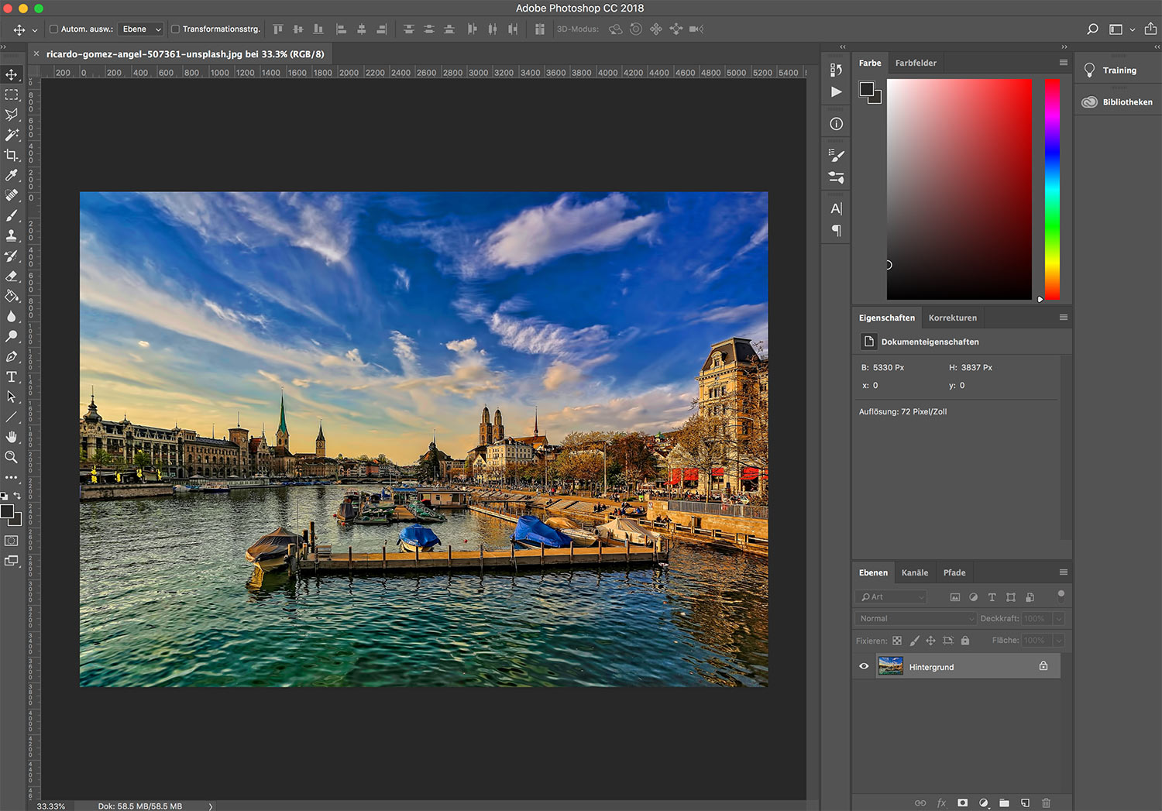
Task: Open the Ebene selection dropdown
Action: [140, 29]
